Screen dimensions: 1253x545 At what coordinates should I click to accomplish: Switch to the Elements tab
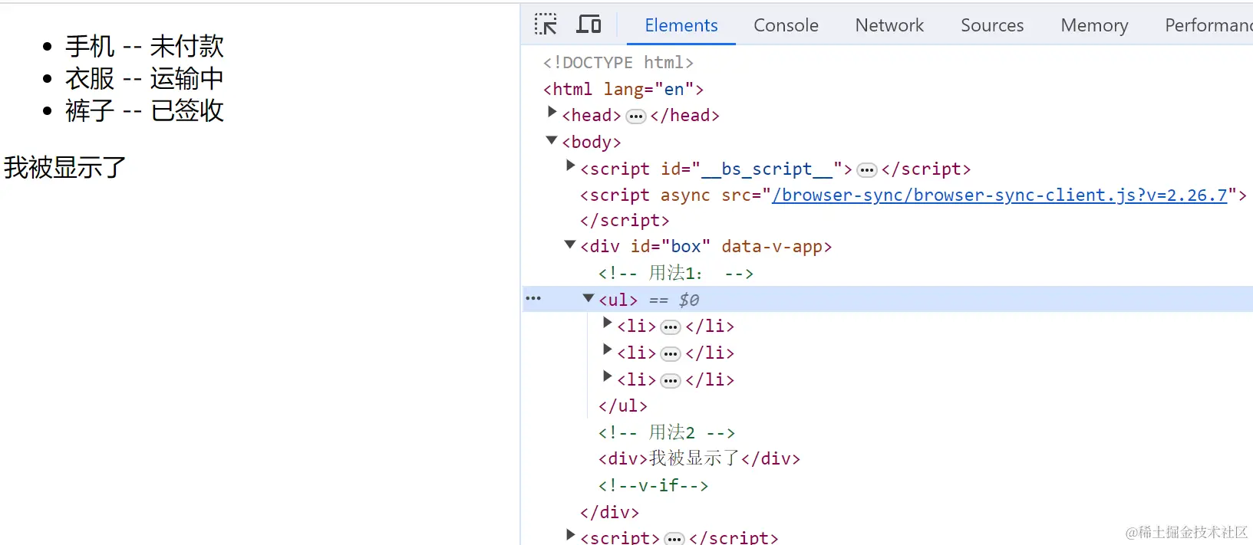pyautogui.click(x=681, y=25)
